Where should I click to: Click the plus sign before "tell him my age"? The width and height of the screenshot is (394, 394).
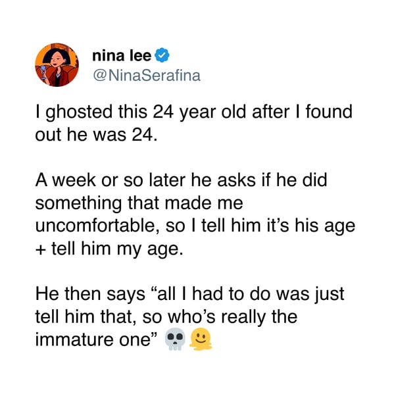(41, 250)
